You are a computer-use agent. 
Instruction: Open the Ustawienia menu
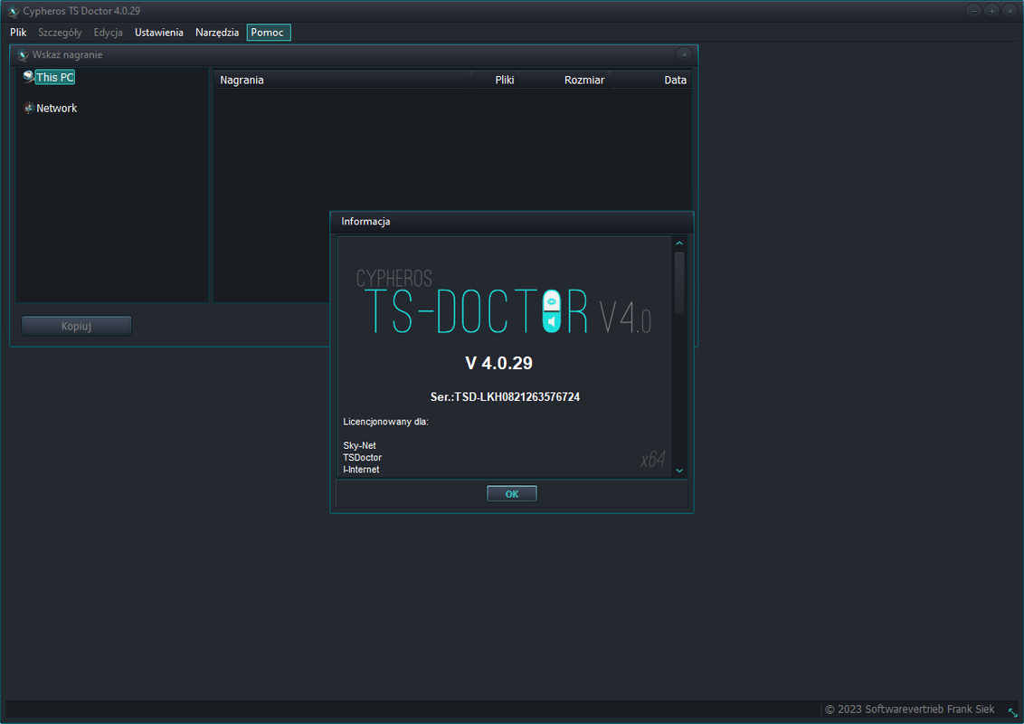coord(158,32)
